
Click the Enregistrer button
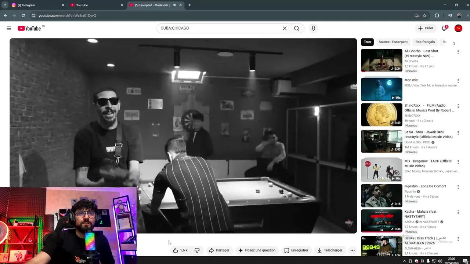pos(296,250)
